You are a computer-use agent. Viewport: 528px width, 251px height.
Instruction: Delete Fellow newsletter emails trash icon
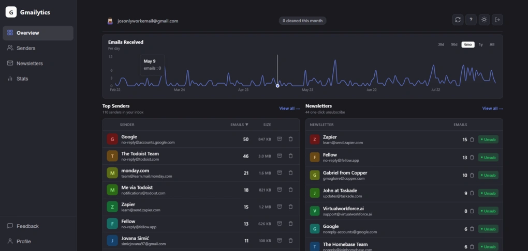tap(472, 157)
